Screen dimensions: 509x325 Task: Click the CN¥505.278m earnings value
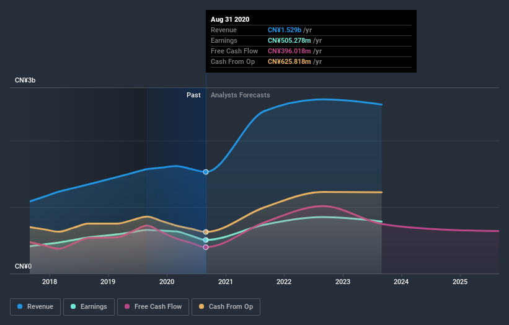pyautogui.click(x=290, y=40)
